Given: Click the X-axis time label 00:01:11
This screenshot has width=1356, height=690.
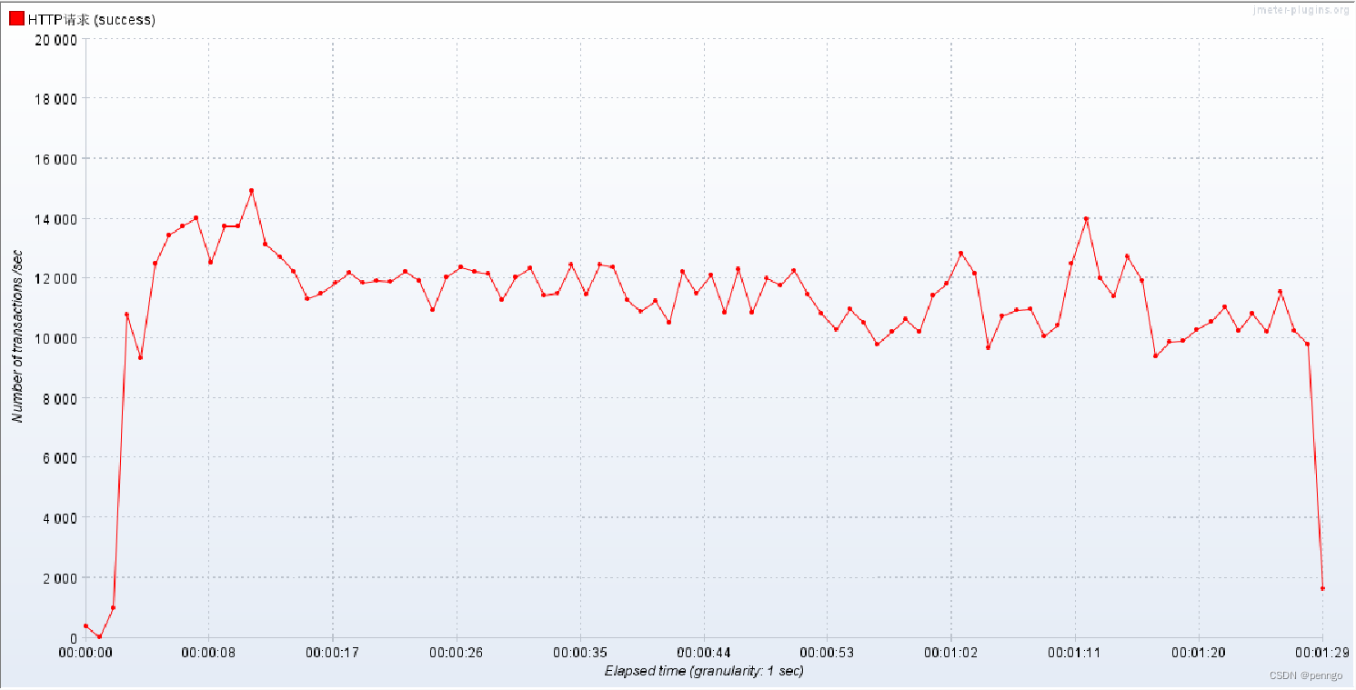Looking at the screenshot, I should [1075, 652].
